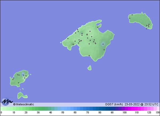The width and height of the screenshot is (160, 116).
Task: Select the Mallorca southeast coast marker below the halo station
Action: tap(104, 50)
